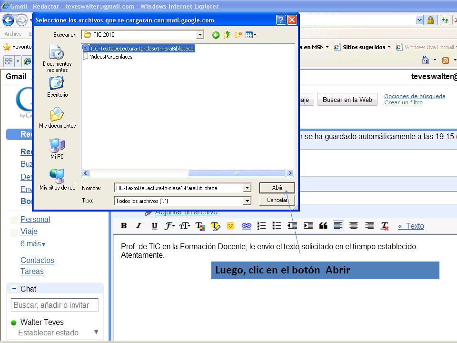The image size is (457, 343).
Task: Click the scroll right arrow in file list
Action: click(x=290, y=173)
